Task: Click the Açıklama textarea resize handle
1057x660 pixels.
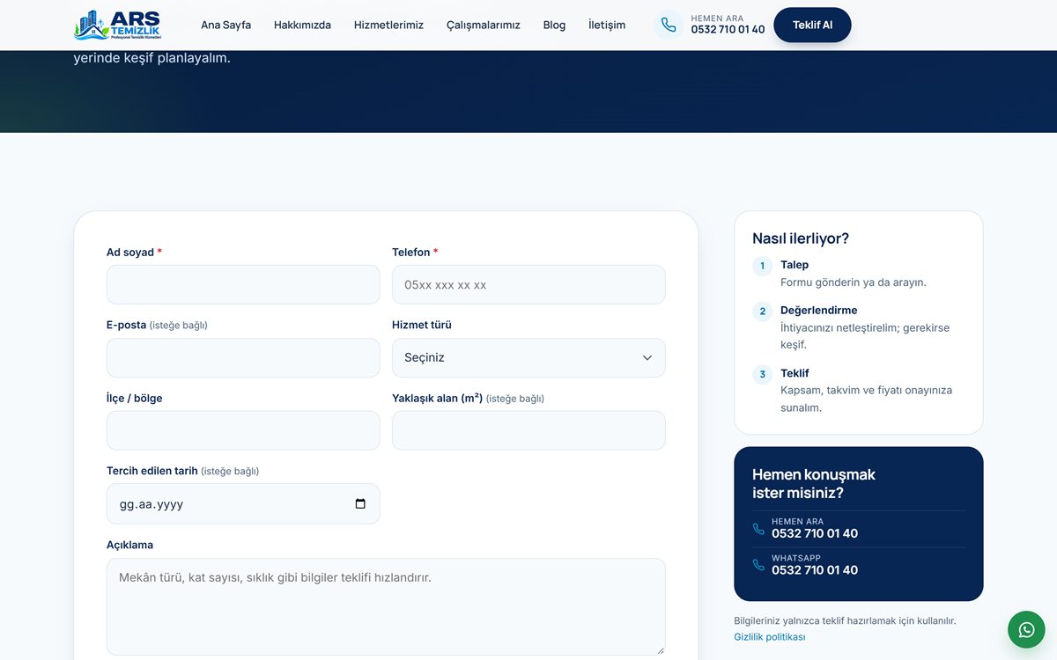Action: (x=660, y=649)
